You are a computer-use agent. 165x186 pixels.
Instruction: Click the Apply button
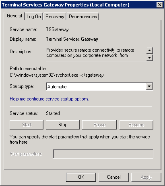146,177
